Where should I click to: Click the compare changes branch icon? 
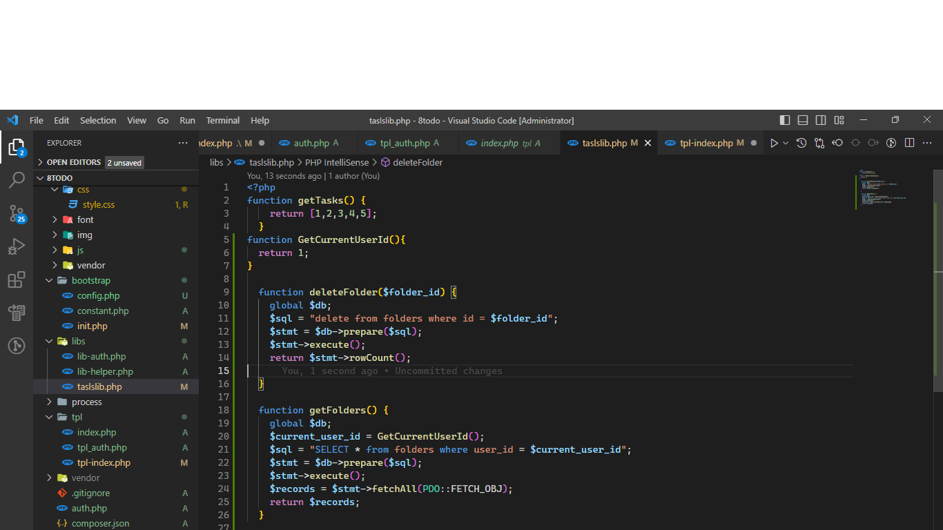(x=819, y=143)
